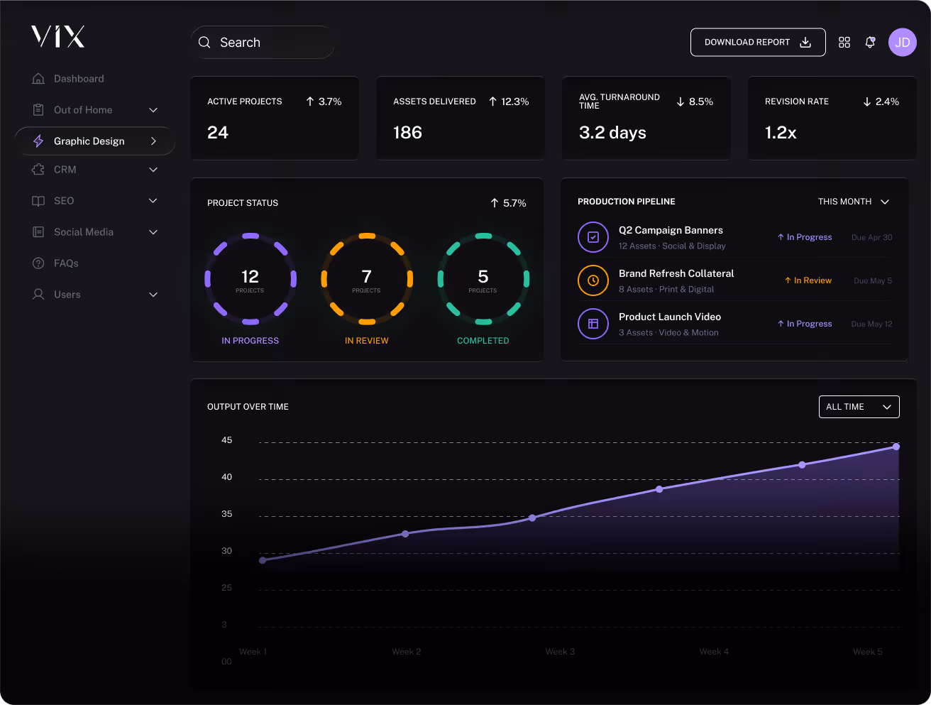Click the Out of Home clipboard icon

pos(38,110)
